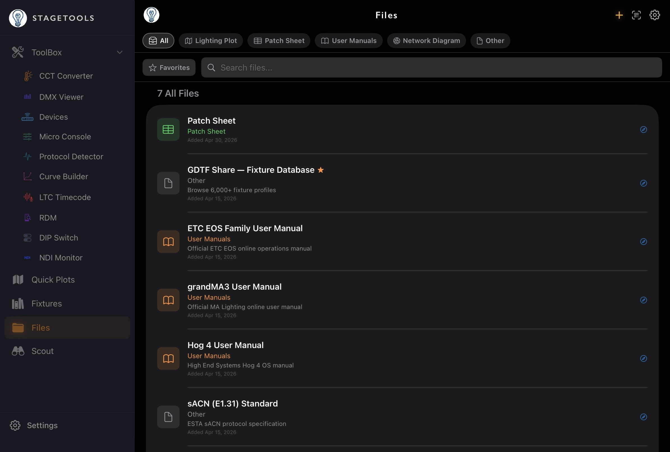Click the LTC Timecode waveform icon
This screenshot has width=670, height=452.
coord(28,197)
